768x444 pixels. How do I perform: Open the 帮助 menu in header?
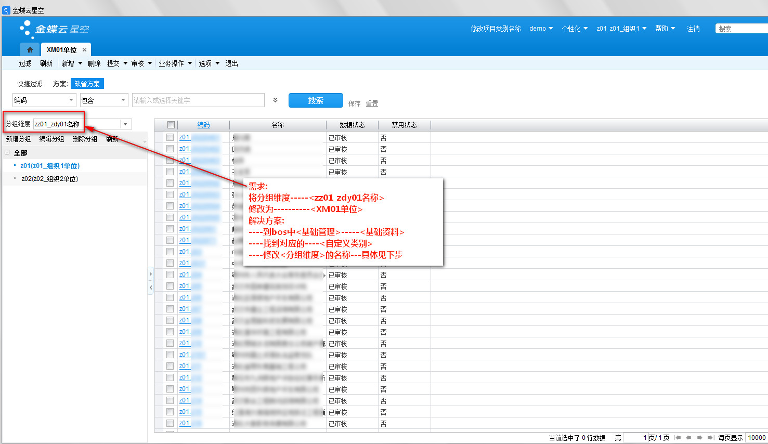coord(665,29)
